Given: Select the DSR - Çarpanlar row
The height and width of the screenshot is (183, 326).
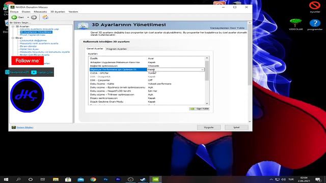Looking at the screenshot, I should pyautogui.click(x=147, y=80).
